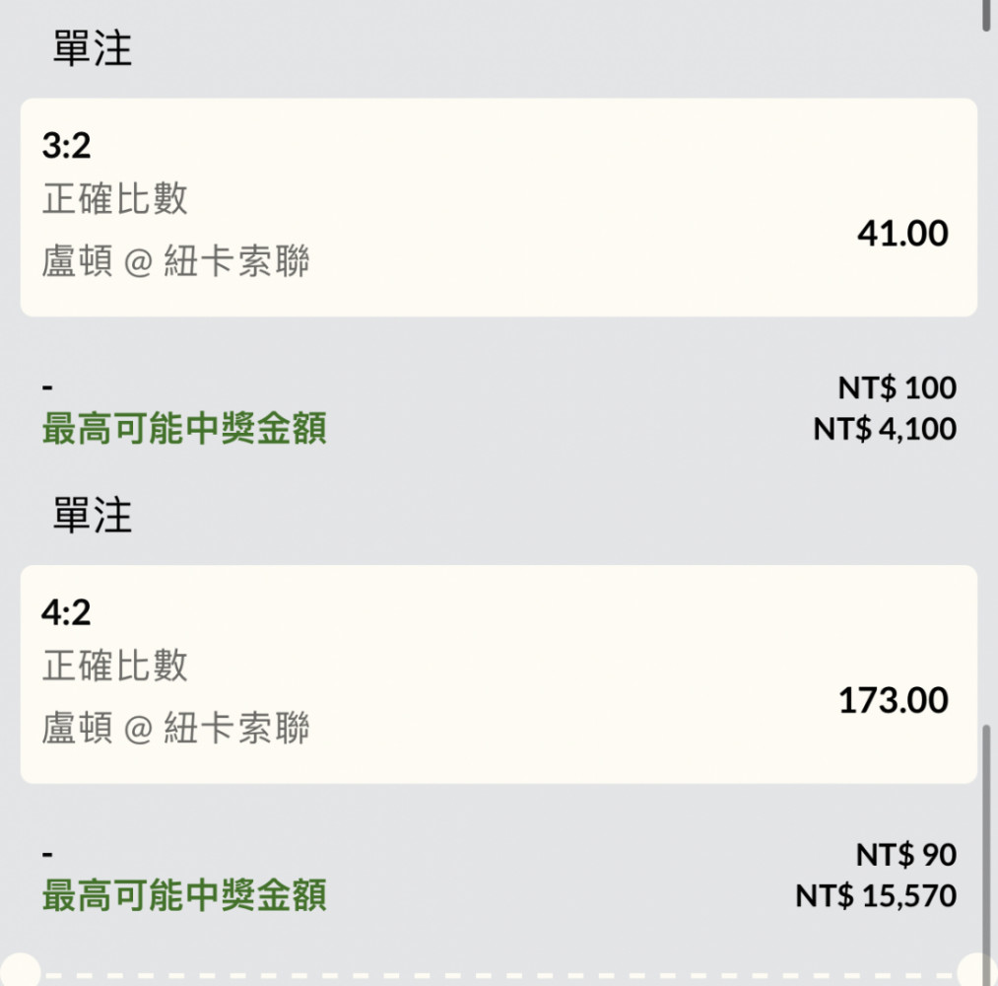Image resolution: width=998 pixels, height=986 pixels.
Task: Click NT$ 15,570 maximum payout
Action: tap(876, 895)
